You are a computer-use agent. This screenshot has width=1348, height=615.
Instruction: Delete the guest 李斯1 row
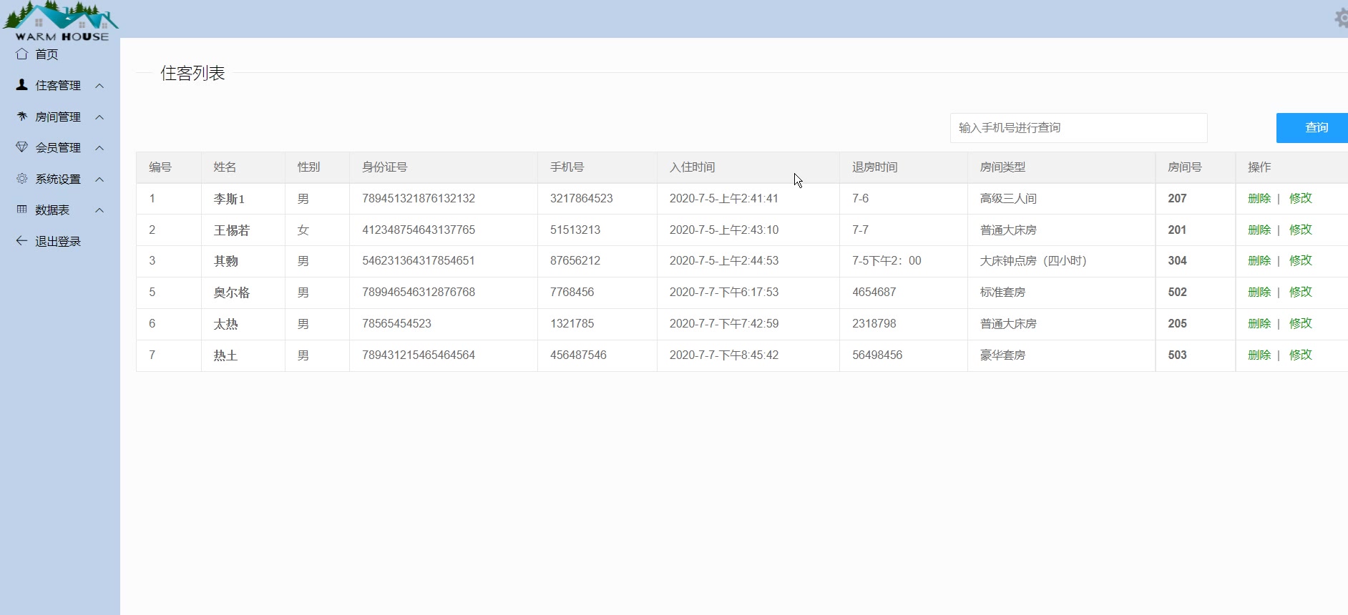pos(1259,199)
